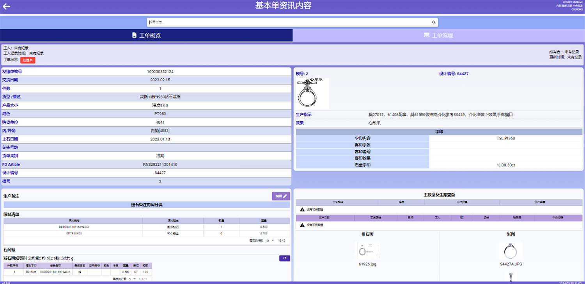Click the second 没有可用数据 warning triangle
The image size is (585, 284).
click(302, 225)
